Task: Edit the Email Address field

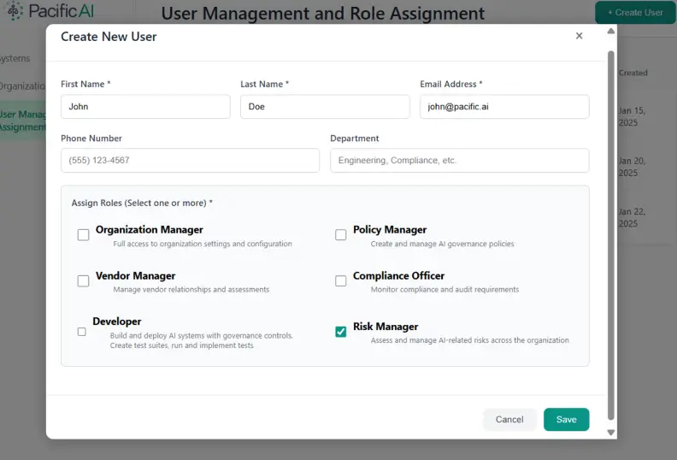Action: point(504,107)
